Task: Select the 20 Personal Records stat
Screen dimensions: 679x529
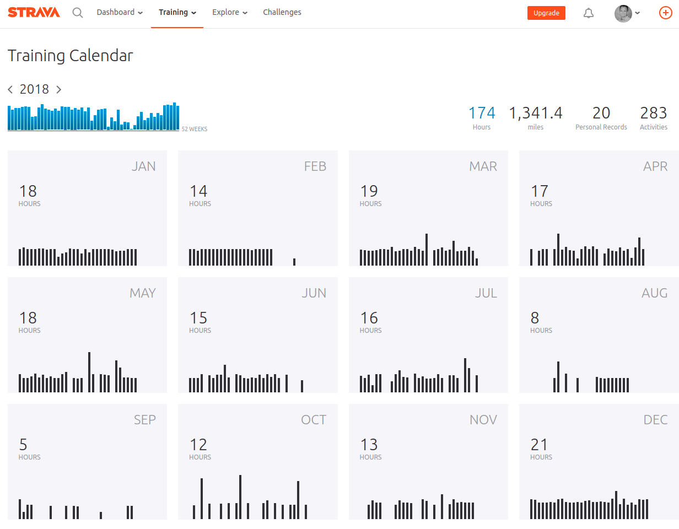Action: [601, 118]
